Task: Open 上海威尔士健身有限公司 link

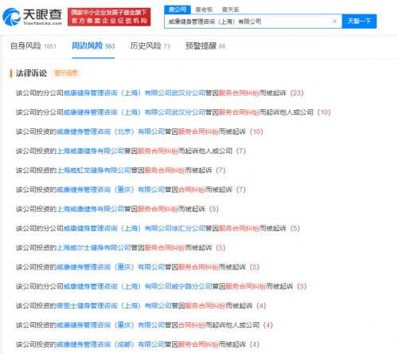Action: (x=94, y=248)
